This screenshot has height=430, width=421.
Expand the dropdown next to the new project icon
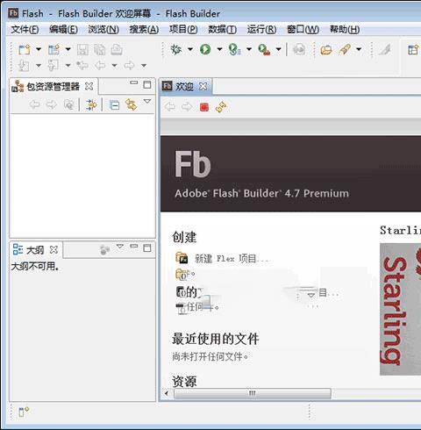(68, 49)
